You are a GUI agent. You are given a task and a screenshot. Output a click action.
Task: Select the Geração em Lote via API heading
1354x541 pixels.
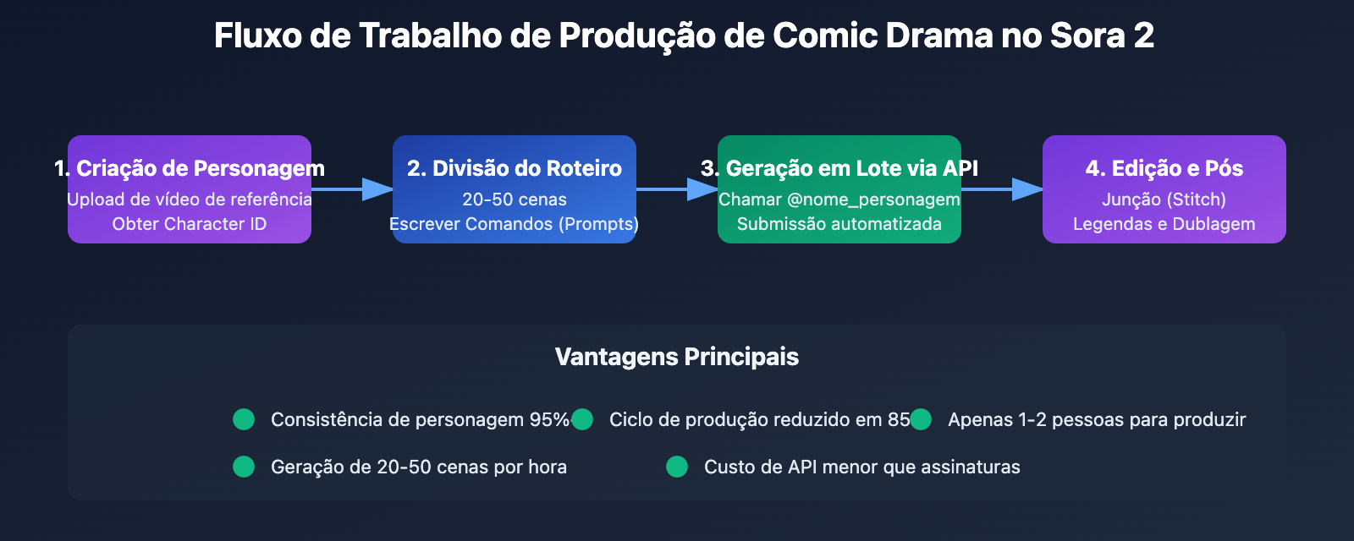click(x=839, y=168)
